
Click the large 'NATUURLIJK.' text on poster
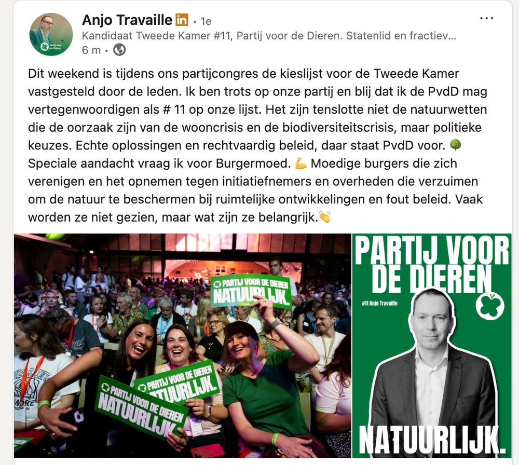click(x=432, y=440)
